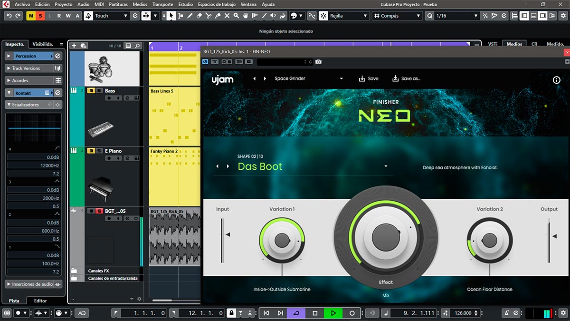Click Save as... in FINISHER NEO
The height and width of the screenshot is (321, 570).
[x=407, y=78]
